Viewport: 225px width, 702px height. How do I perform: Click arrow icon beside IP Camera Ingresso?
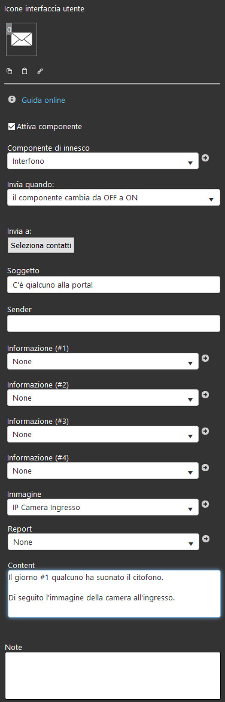(205, 504)
